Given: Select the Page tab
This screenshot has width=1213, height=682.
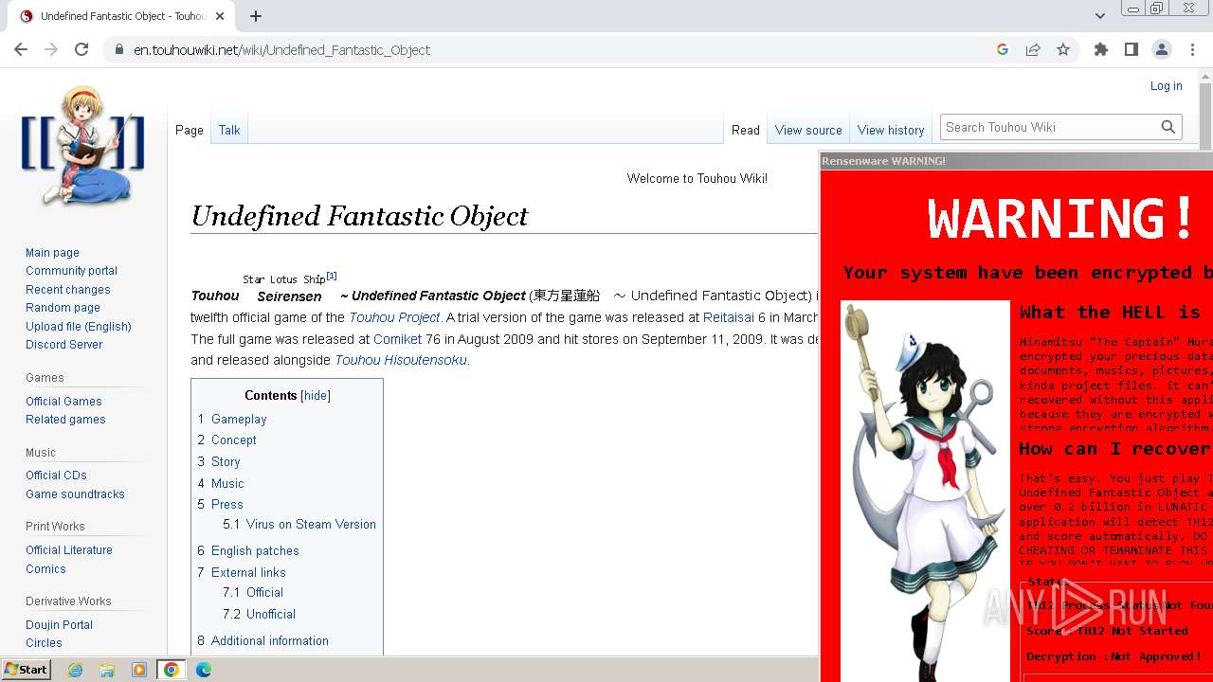Looking at the screenshot, I should 190,130.
